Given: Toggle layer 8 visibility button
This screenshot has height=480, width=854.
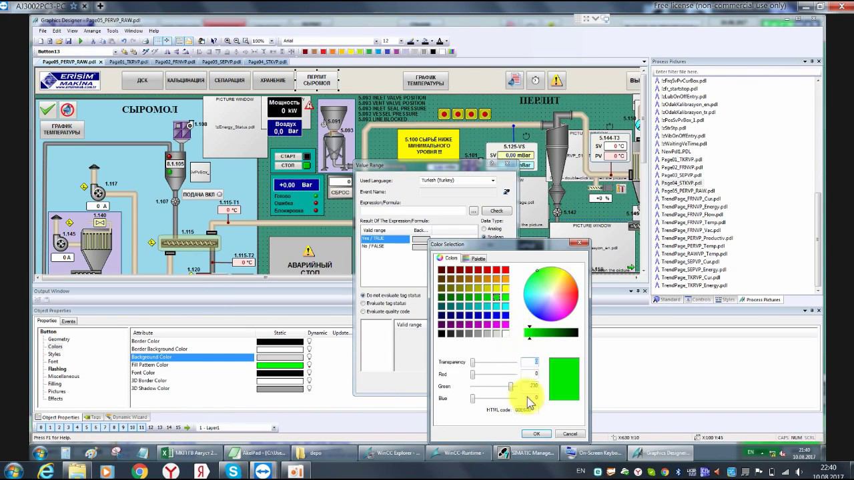Looking at the screenshot, I should tap(113, 427).
